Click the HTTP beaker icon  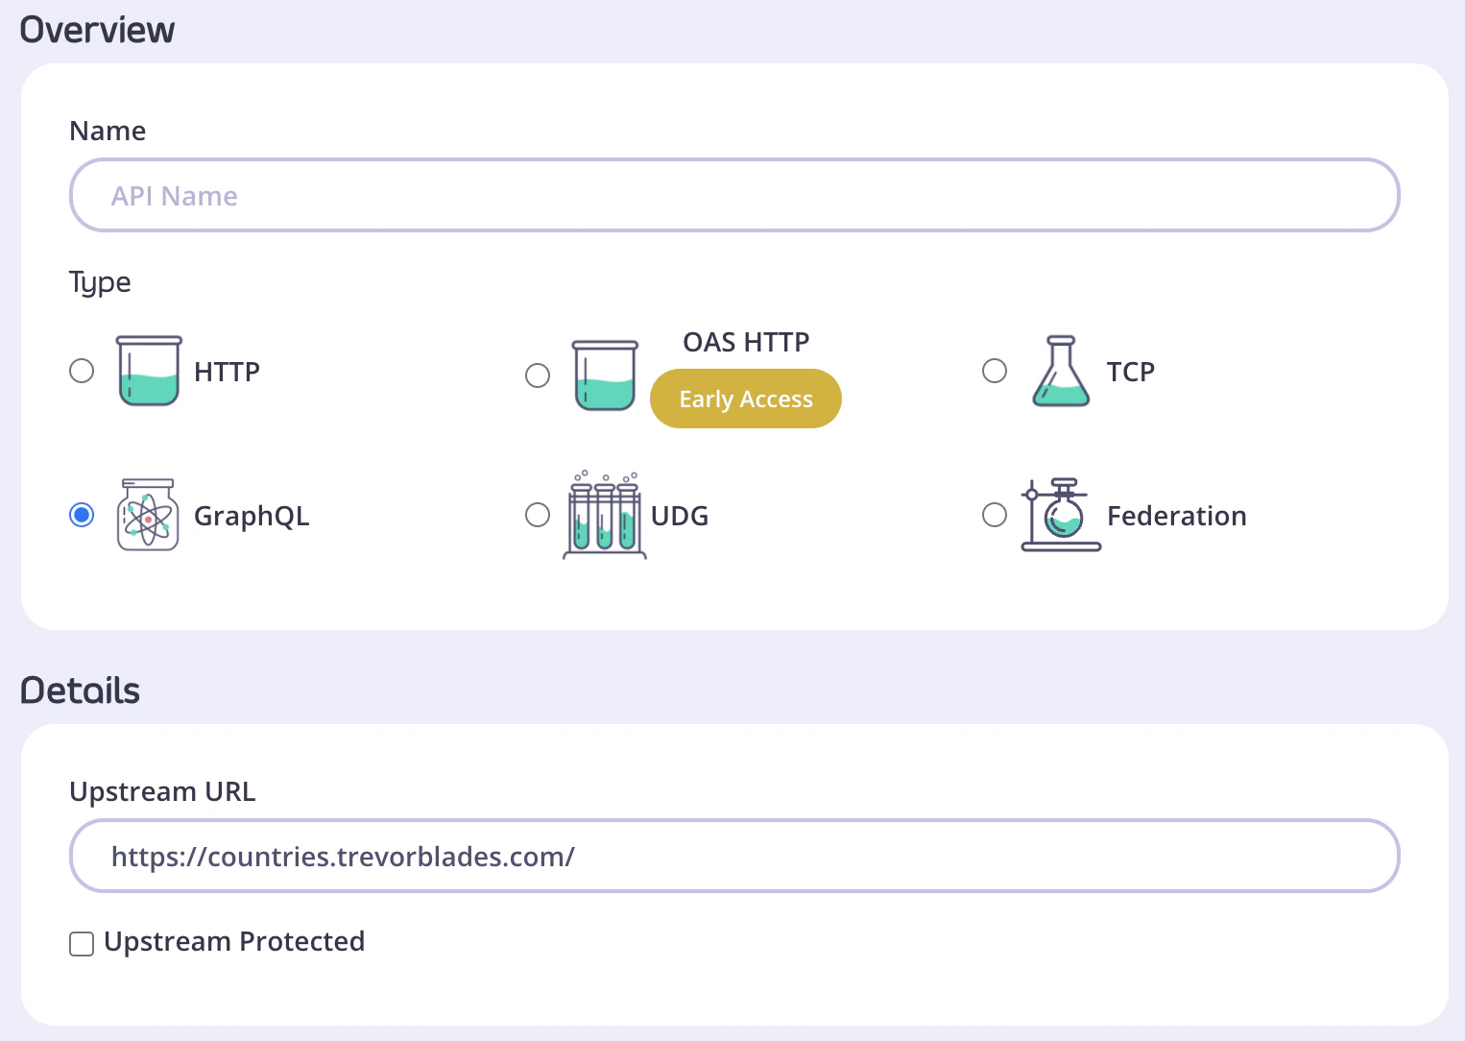point(148,371)
